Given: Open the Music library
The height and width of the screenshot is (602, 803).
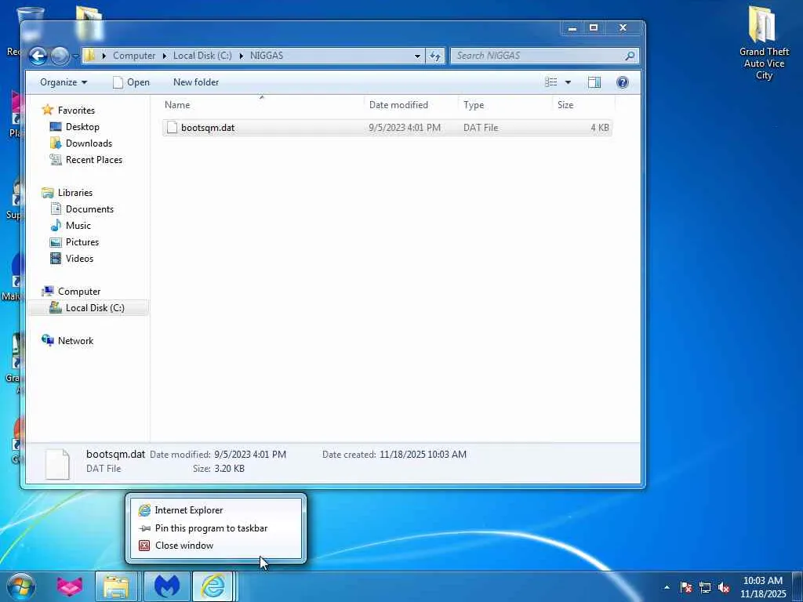Looking at the screenshot, I should [78, 225].
